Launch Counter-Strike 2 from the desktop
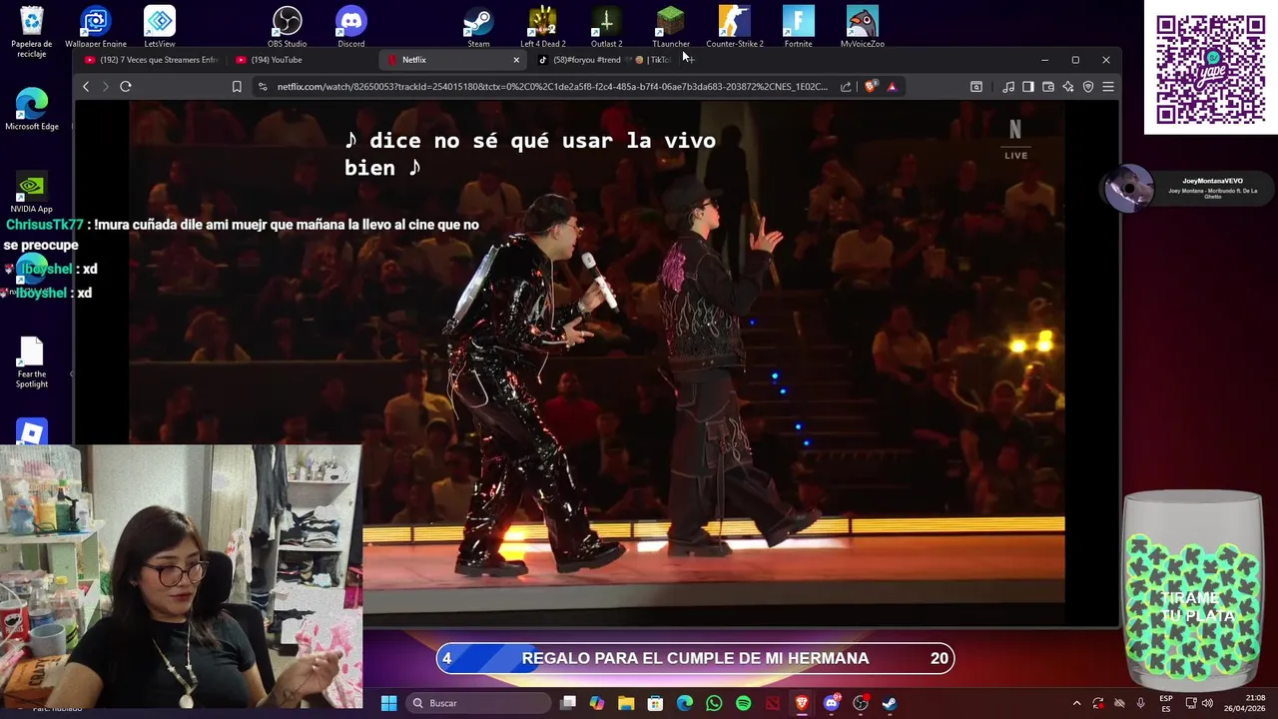The width and height of the screenshot is (1278, 719). click(x=735, y=27)
